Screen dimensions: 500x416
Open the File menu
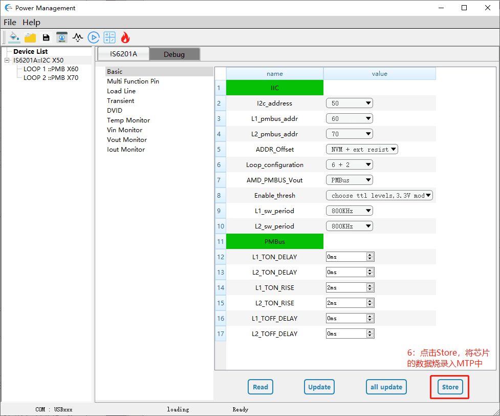click(10, 23)
